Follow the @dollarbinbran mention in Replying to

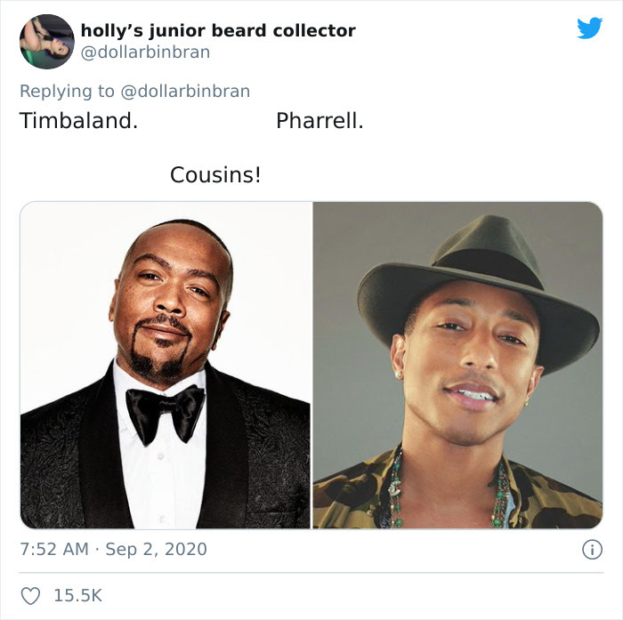point(185,91)
